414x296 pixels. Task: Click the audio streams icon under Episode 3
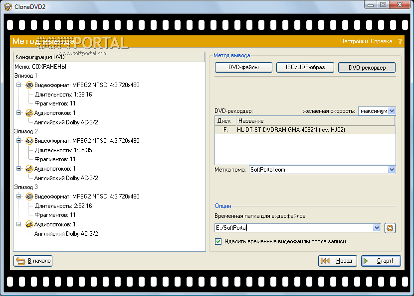click(29, 224)
